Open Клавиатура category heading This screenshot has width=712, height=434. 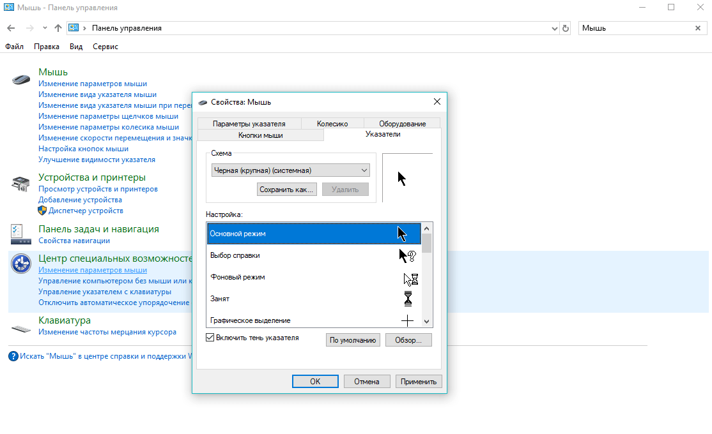(x=65, y=320)
